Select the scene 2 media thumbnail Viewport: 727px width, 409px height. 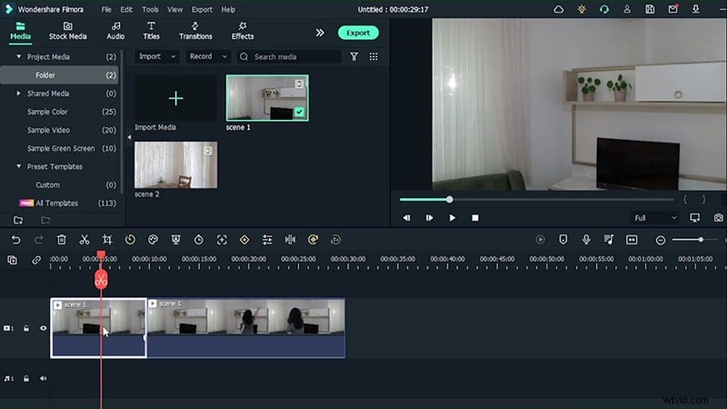coord(175,165)
